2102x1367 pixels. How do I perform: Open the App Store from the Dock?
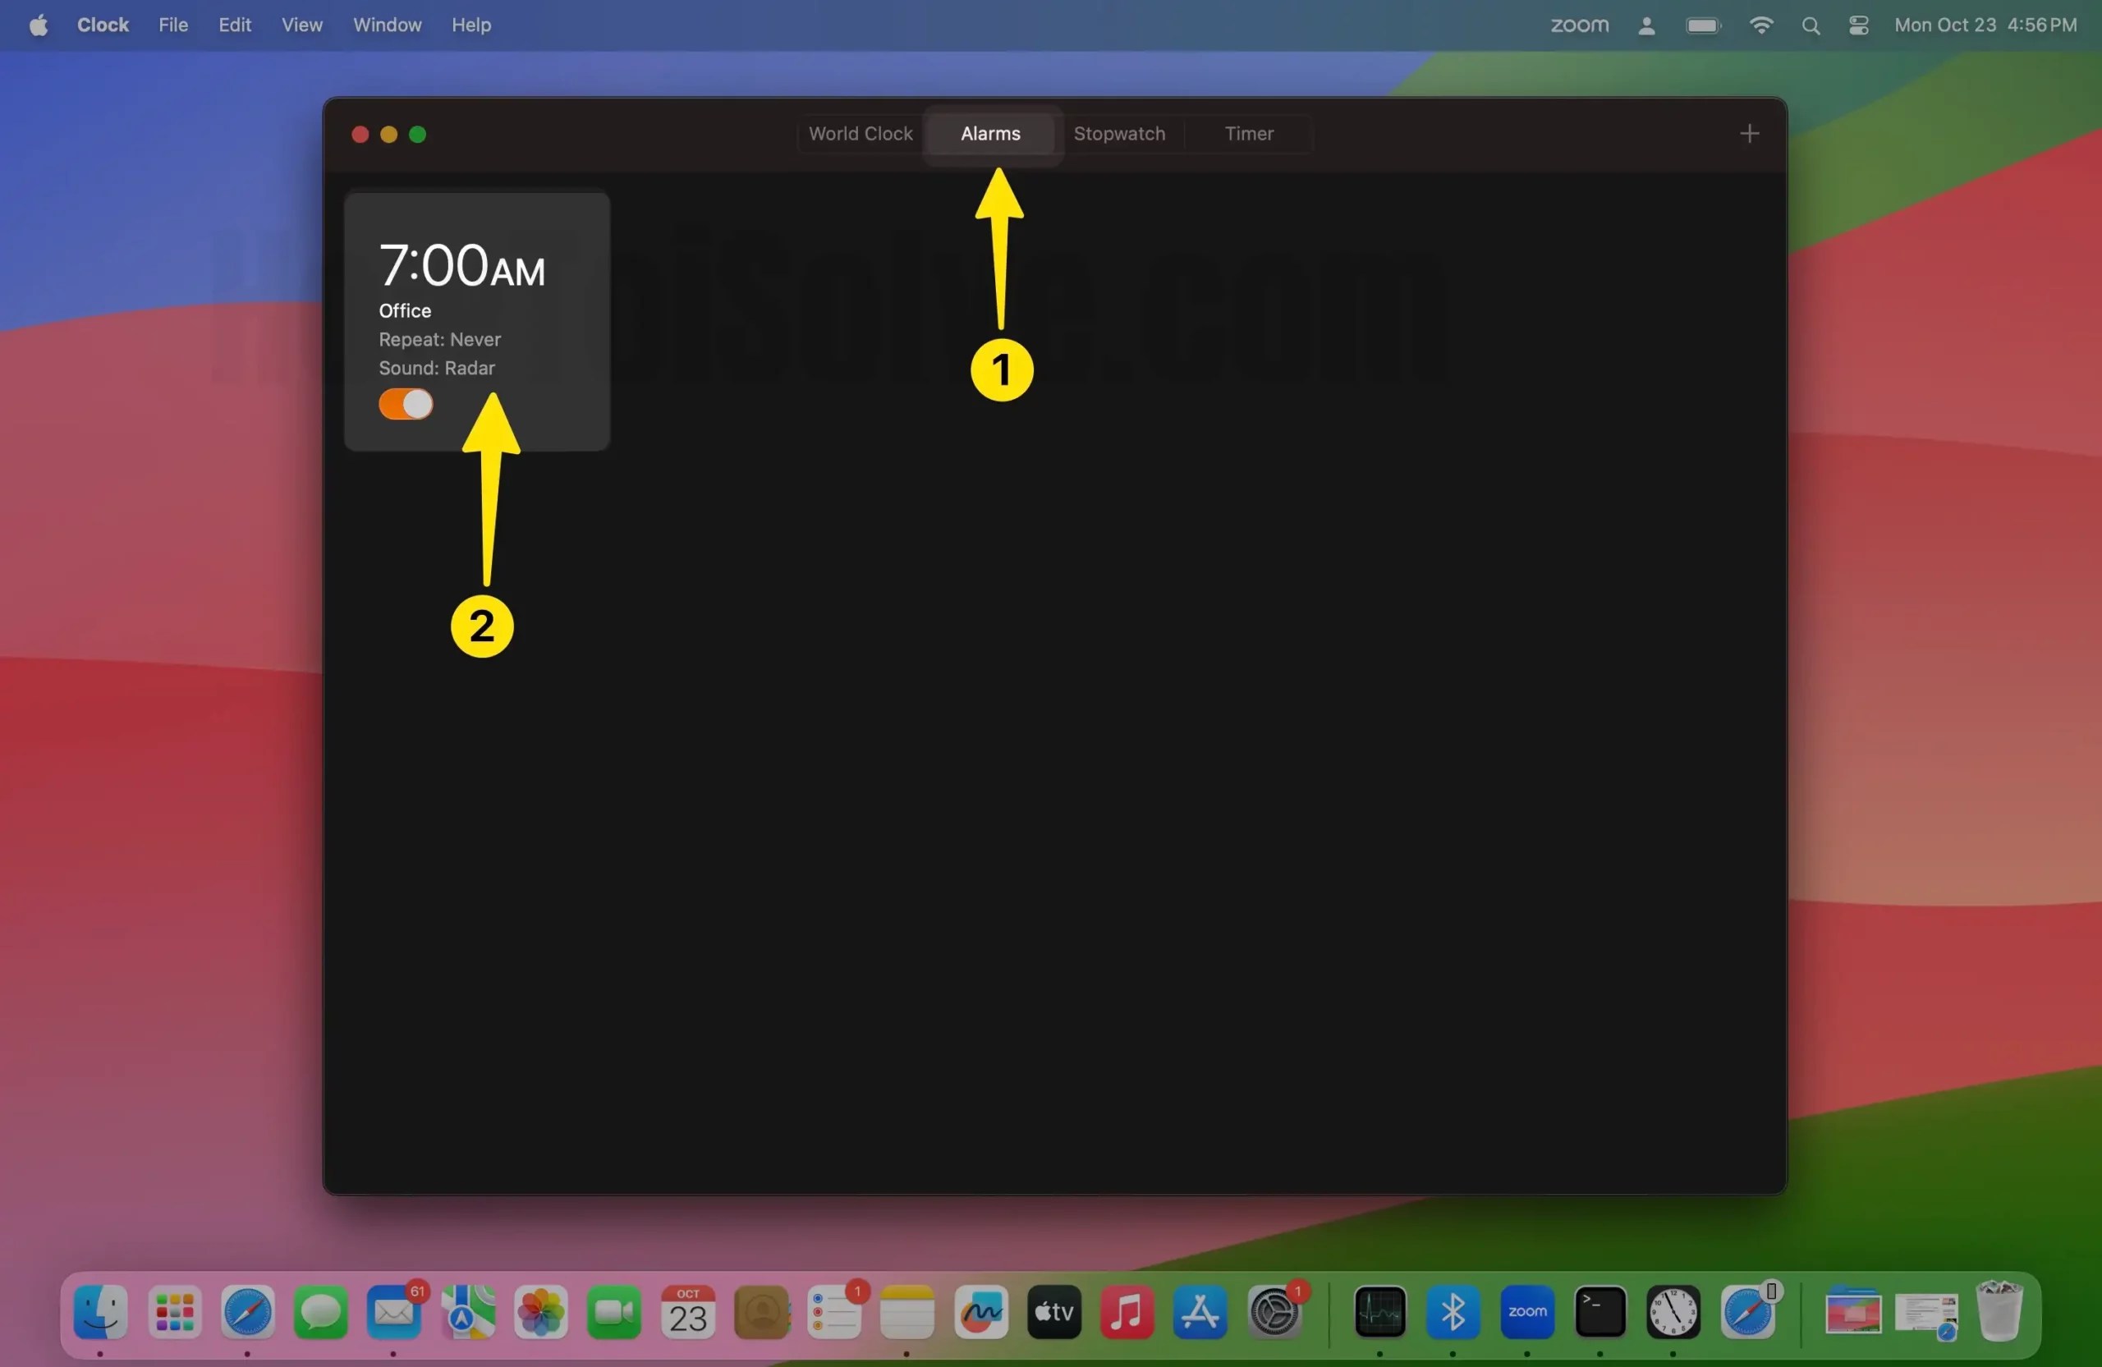(x=1200, y=1313)
